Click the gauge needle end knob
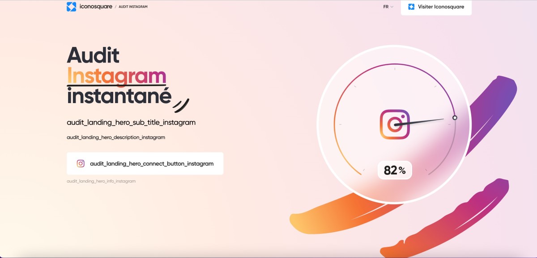The height and width of the screenshot is (258, 537). point(455,118)
